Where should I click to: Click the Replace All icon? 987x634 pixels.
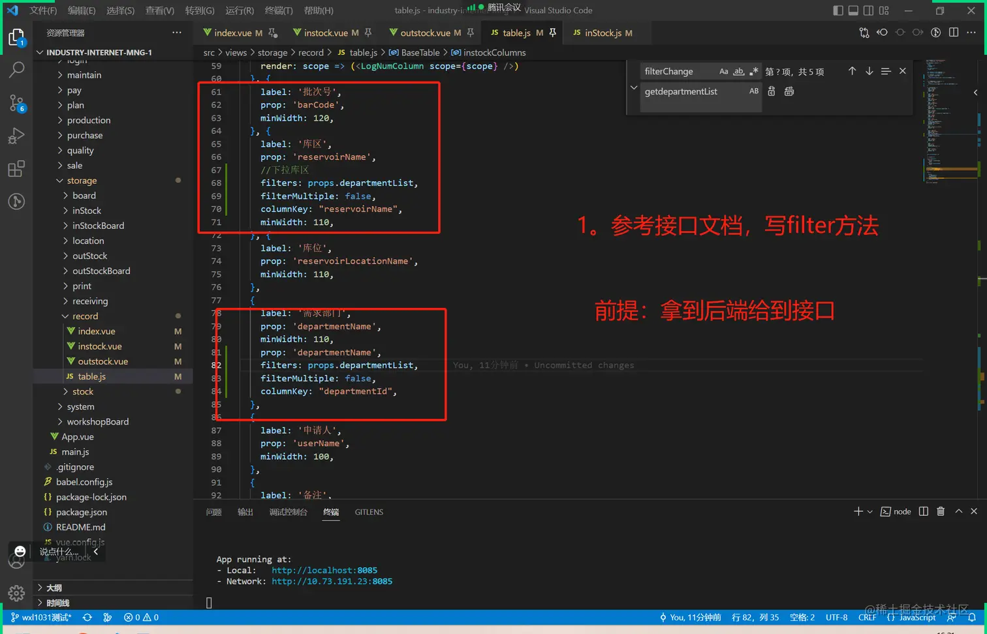[x=789, y=91]
